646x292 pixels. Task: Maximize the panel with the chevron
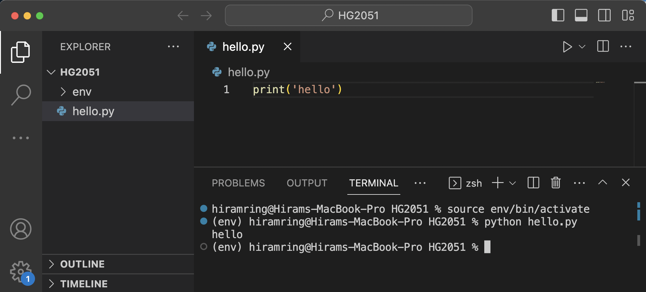(x=602, y=183)
